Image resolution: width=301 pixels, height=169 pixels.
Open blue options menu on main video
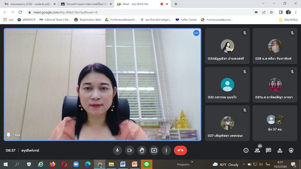click(196, 33)
